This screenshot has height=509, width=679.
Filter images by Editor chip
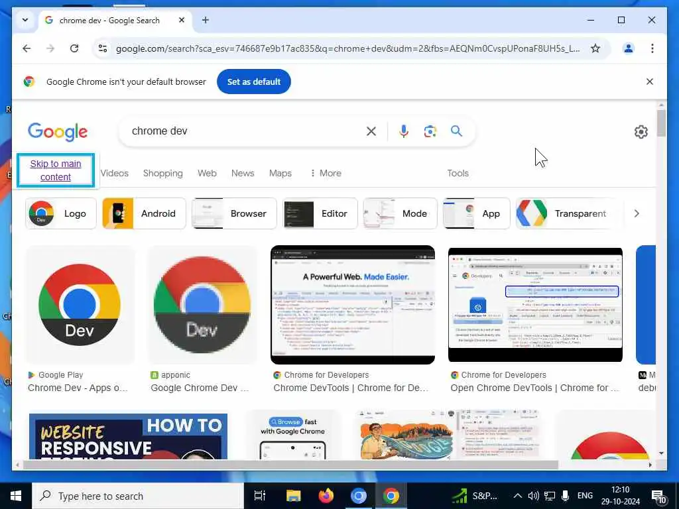point(320,213)
